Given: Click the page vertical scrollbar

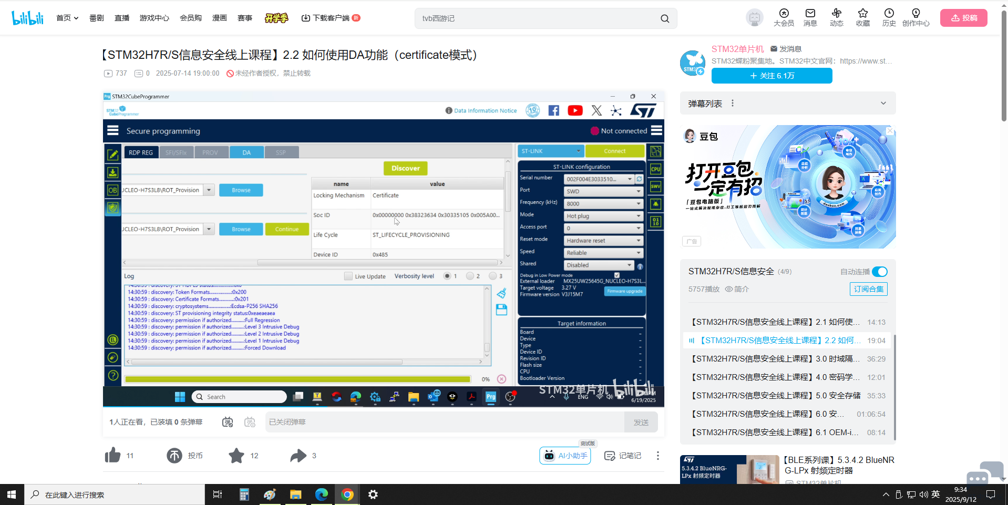Looking at the screenshot, I should pos(1003,66).
